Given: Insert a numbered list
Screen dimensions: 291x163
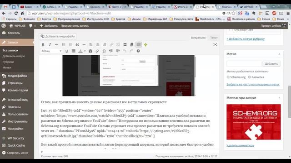Looking at the screenshot, I should coord(70,45).
